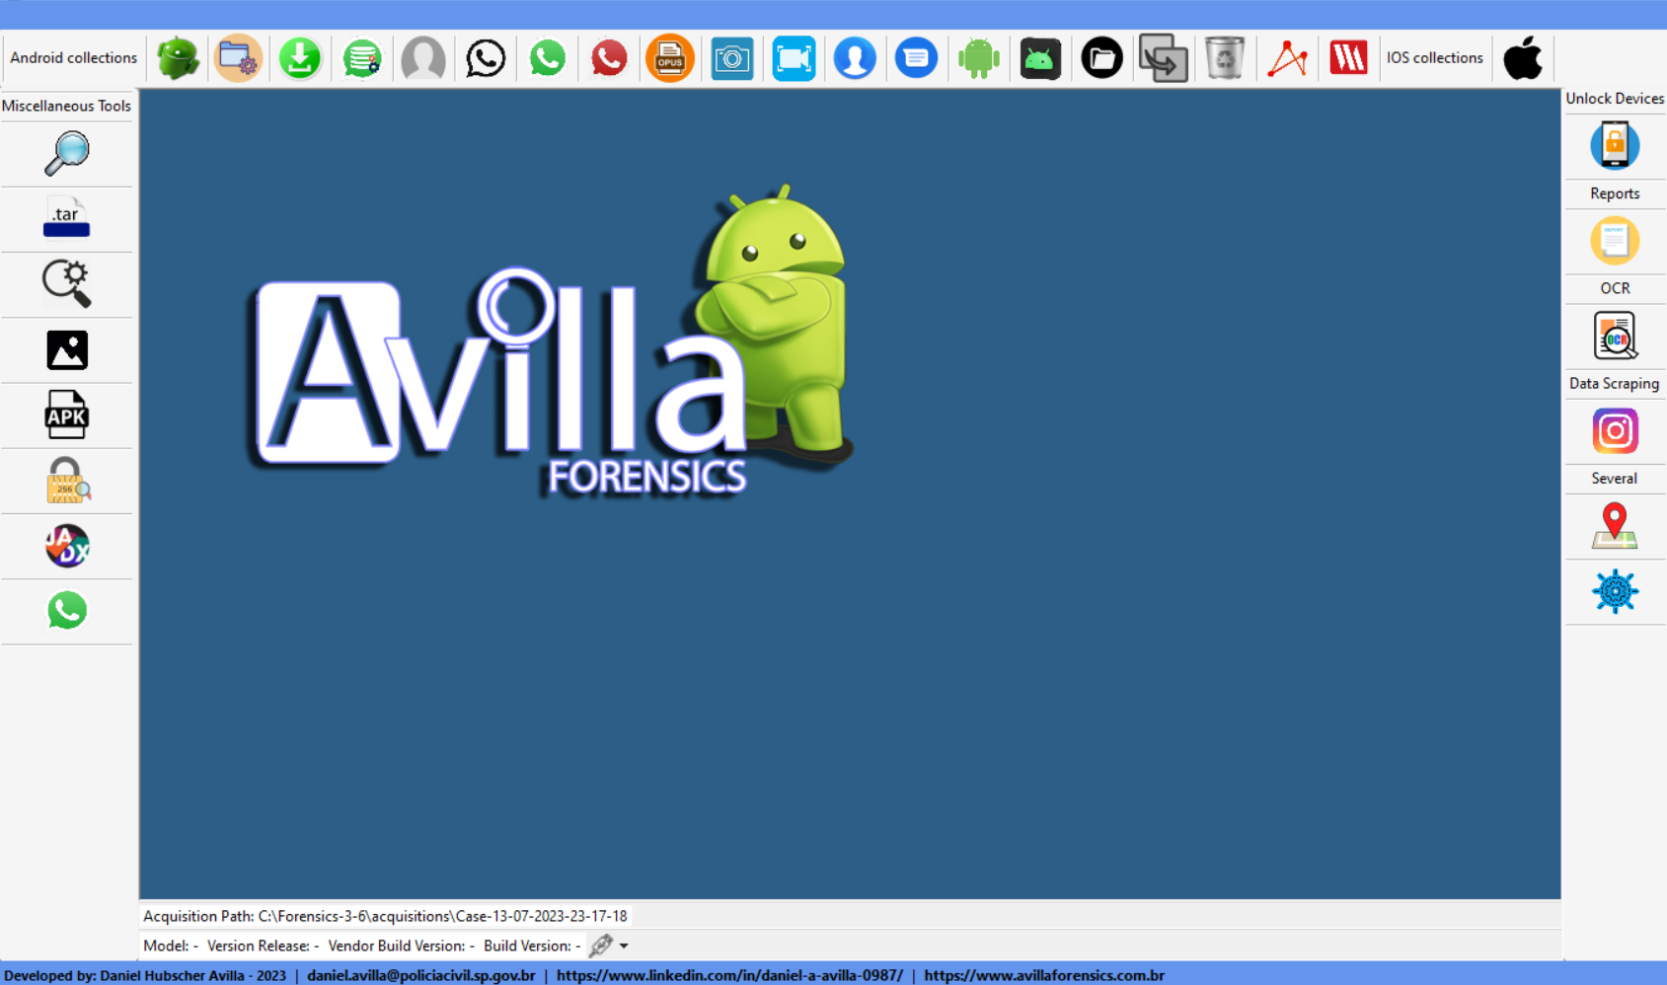Click the blue screen capture frame icon

pos(794,58)
